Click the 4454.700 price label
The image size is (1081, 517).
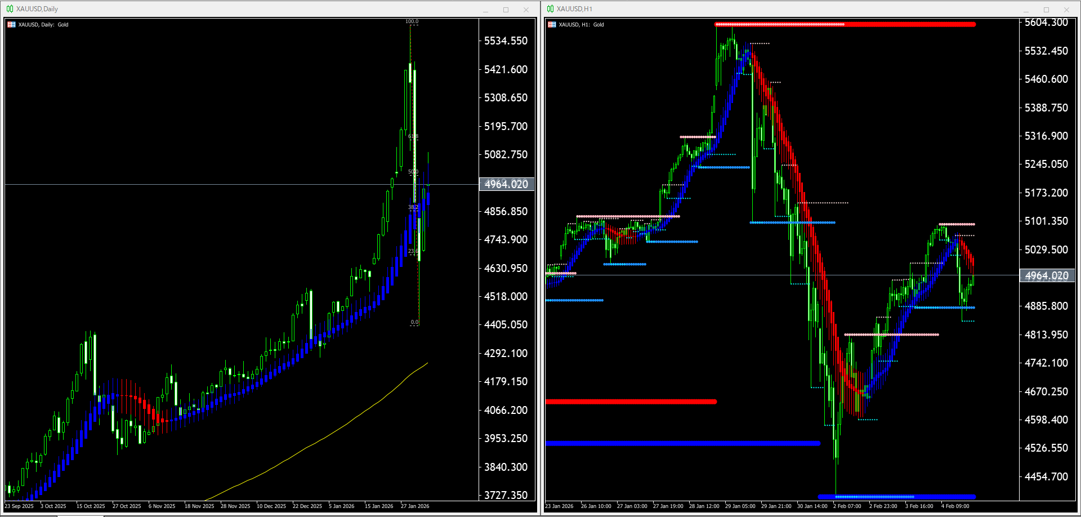tap(1046, 476)
